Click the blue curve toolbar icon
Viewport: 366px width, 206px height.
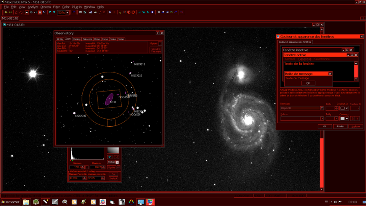[176, 12]
